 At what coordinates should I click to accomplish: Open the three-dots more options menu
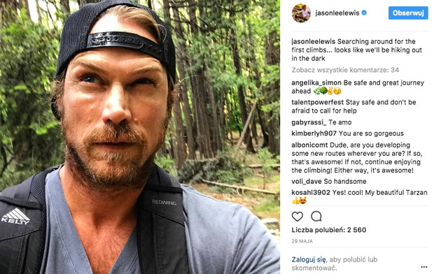[x=424, y=267]
